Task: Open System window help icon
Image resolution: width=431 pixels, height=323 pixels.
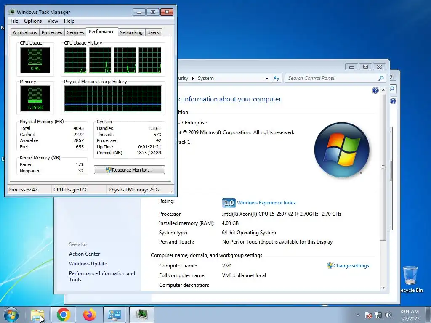Action: [x=375, y=90]
